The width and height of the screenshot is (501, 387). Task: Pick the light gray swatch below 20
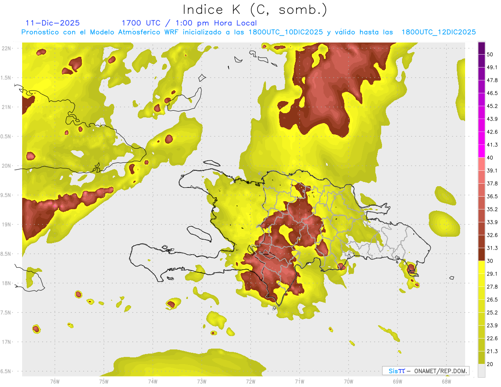point(481,370)
